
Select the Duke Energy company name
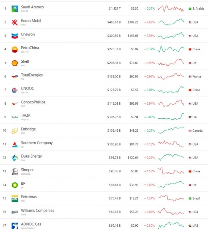[31, 156]
